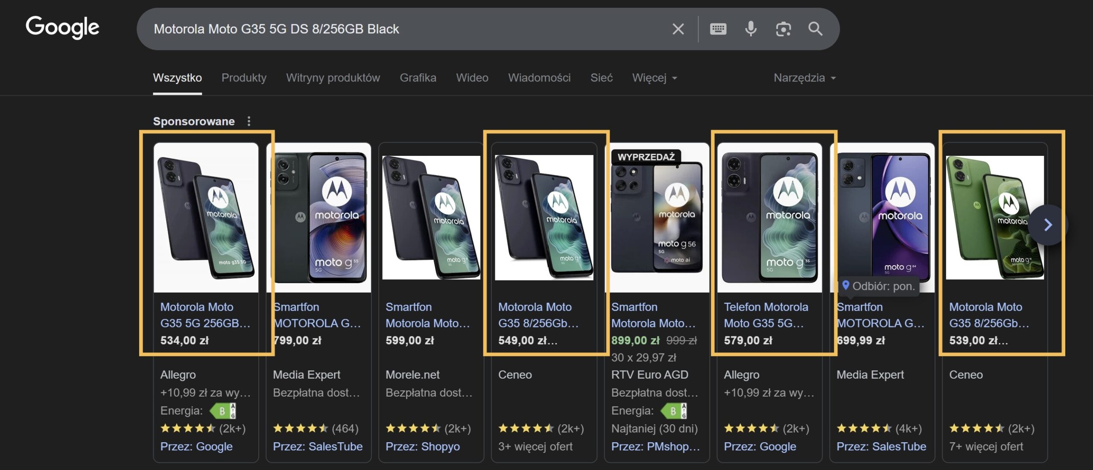Open the '3+ więcej ofert' link under Ceneo
The image size is (1093, 470).
click(536, 447)
